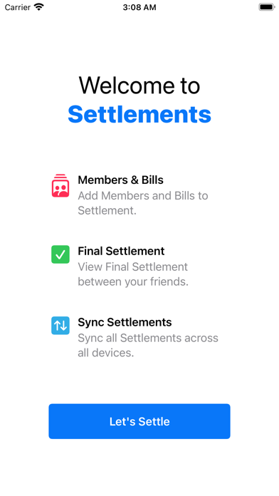This screenshot has width=279, height=496.
Task: Click the Add Members and Bills description
Action: pyautogui.click(x=143, y=203)
